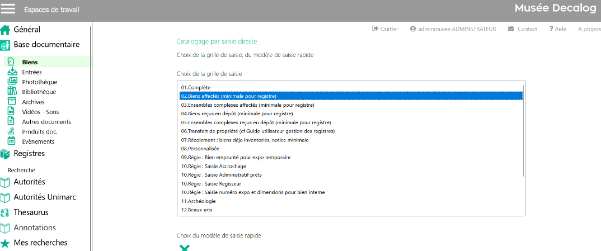601x251 pixels.
Task: Open the hamburger menu icon
Action: coord(8,10)
